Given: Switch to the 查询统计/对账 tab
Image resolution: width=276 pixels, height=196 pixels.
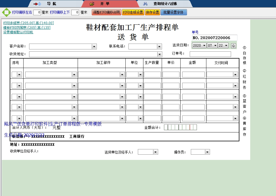Looking at the screenshot, I should click(x=165, y=4).
